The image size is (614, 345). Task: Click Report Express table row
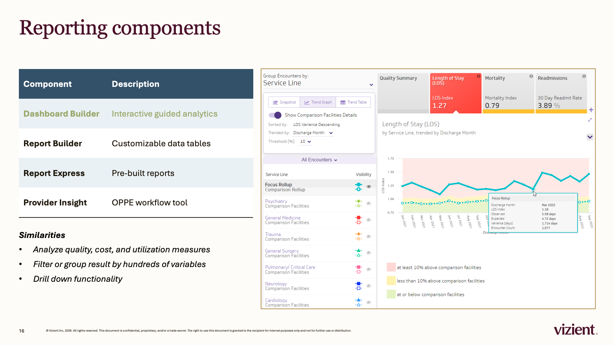pos(136,173)
